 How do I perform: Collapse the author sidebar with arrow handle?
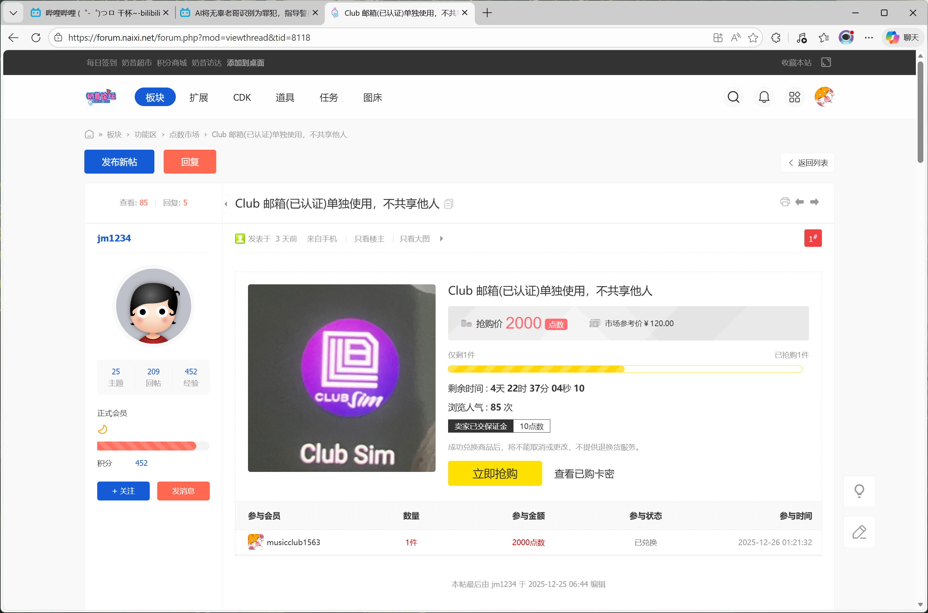tap(225, 204)
